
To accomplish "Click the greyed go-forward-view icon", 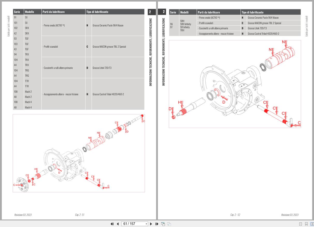I will (x=169, y=224).
